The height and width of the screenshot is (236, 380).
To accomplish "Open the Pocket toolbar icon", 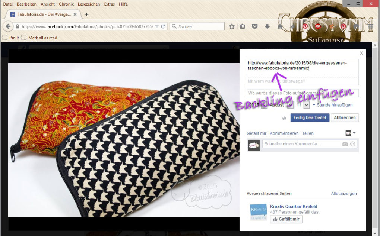I will [x=255, y=26].
